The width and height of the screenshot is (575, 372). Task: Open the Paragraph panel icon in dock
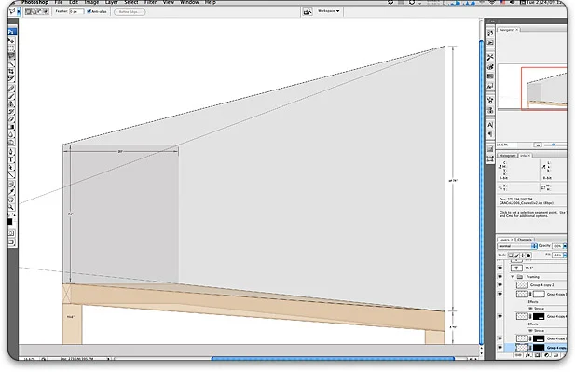[x=490, y=134]
